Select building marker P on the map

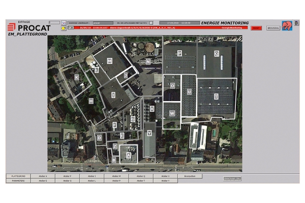coord(179,53)
